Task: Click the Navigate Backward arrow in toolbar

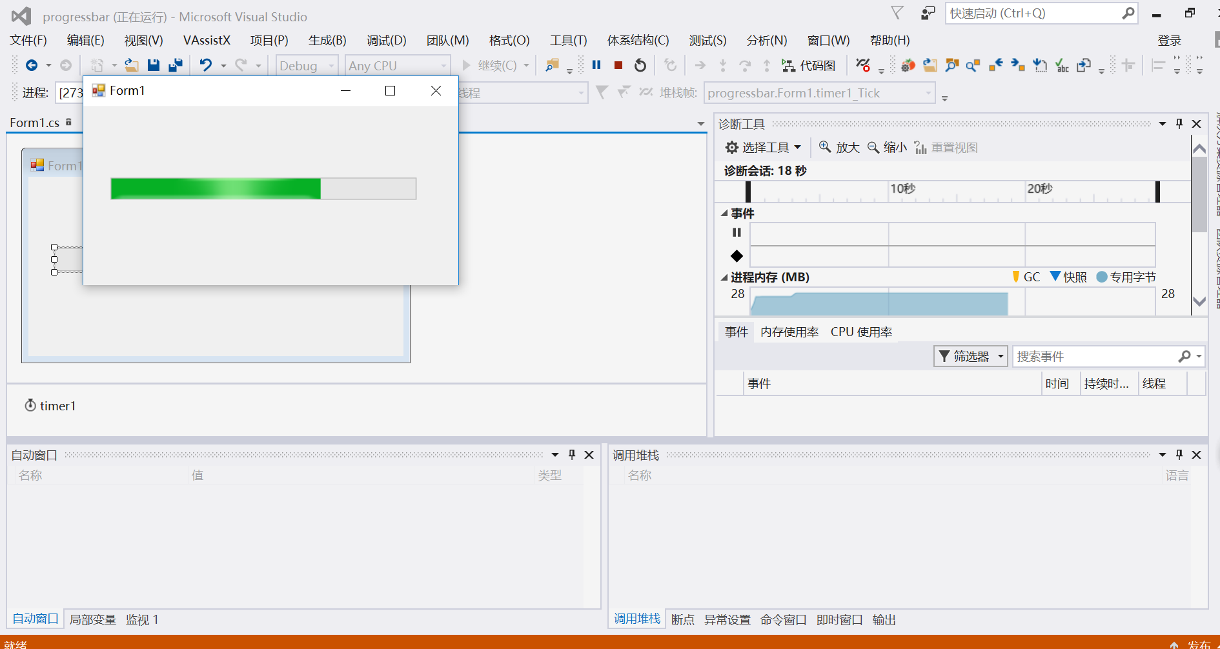Action: click(x=31, y=65)
